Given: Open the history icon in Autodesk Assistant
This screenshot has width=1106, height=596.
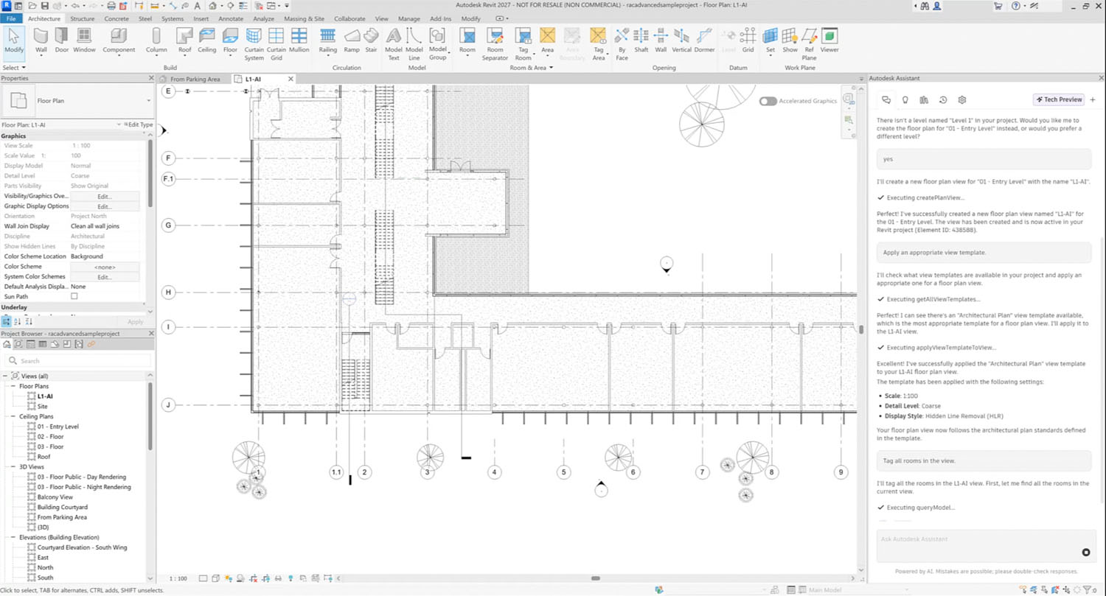Looking at the screenshot, I should coord(943,99).
